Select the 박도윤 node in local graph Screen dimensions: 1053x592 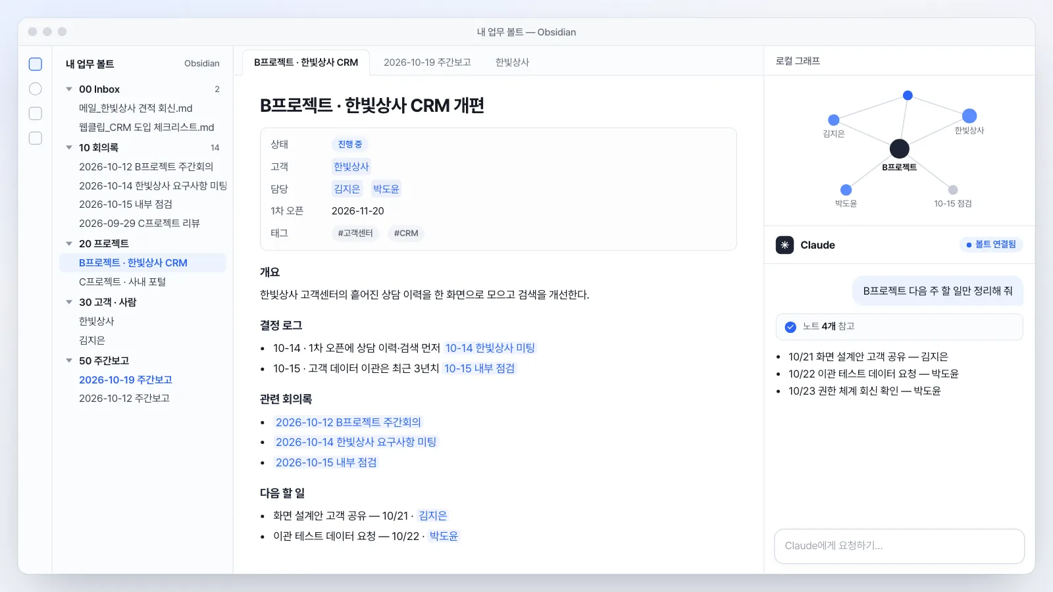tap(846, 190)
